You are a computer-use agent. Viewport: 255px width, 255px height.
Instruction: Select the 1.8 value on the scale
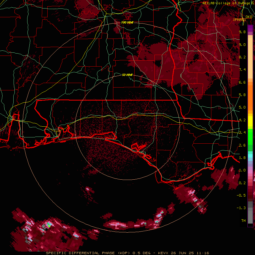pyautogui.click(x=242, y=158)
